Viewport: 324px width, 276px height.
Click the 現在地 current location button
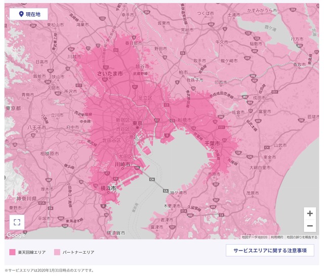(28, 14)
